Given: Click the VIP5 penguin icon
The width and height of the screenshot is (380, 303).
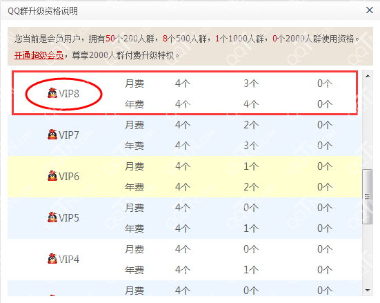Looking at the screenshot, I should pos(52,217).
